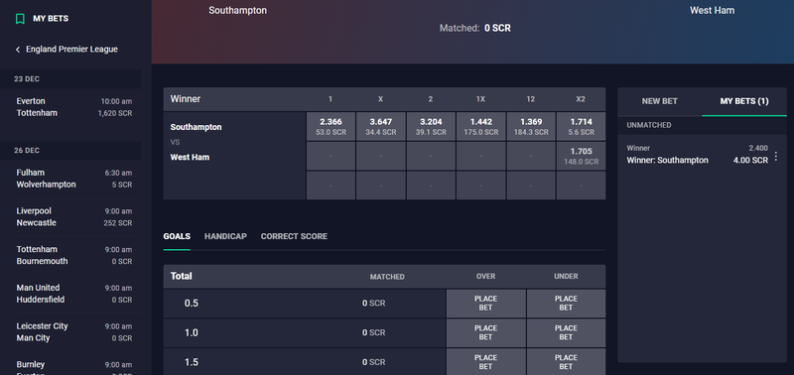The image size is (794, 375).
Task: Open the three-dot menu for the Southampton bet
Action: 776,157
